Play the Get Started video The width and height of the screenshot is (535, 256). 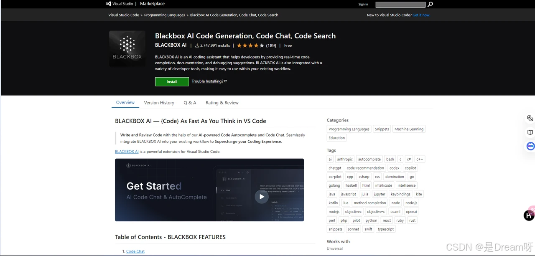coord(262,196)
